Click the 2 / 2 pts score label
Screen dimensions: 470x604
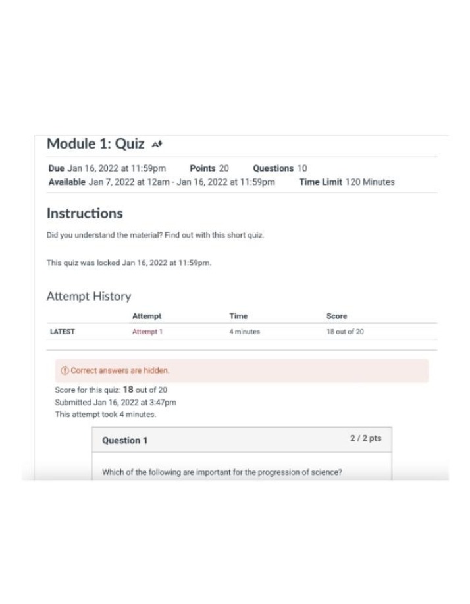coord(365,438)
